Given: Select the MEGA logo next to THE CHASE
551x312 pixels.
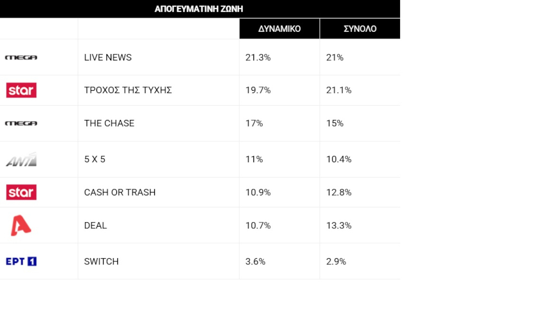Looking at the screenshot, I should [x=21, y=123].
